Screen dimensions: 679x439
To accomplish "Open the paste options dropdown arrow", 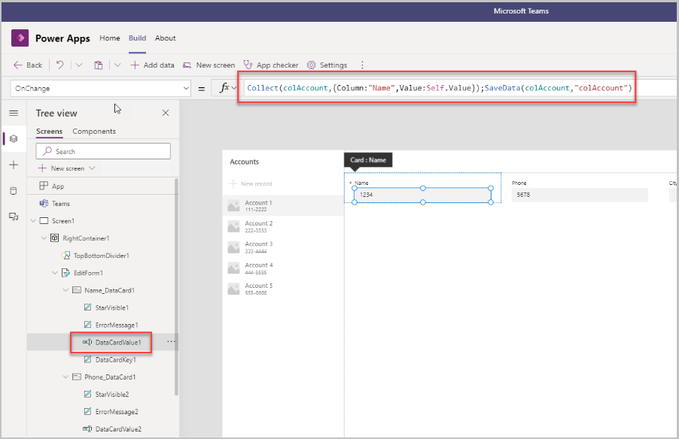I will (x=117, y=65).
